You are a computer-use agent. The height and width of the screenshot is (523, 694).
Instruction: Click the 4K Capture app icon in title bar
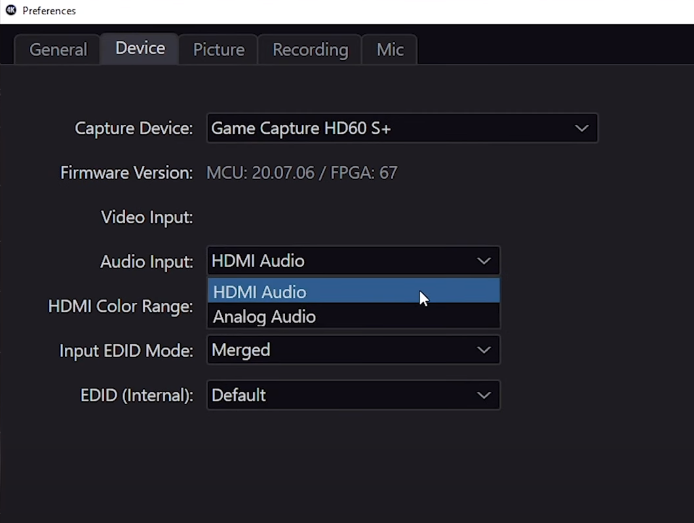point(10,10)
